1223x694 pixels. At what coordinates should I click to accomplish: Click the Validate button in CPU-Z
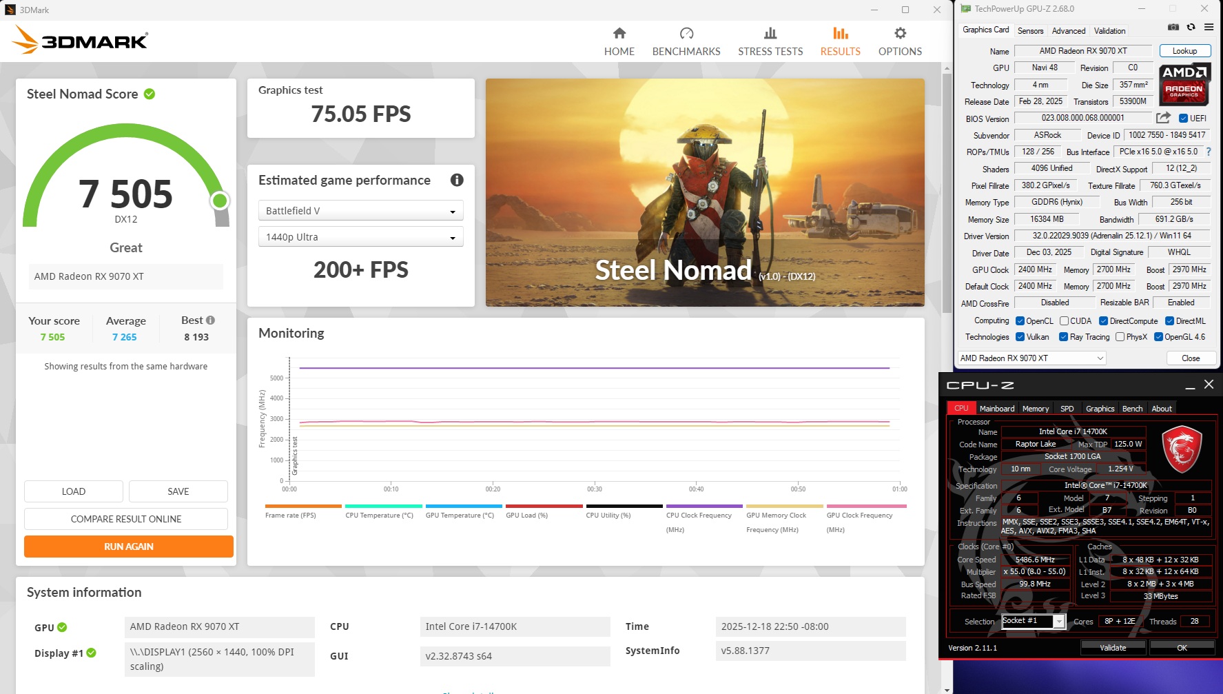point(1113,648)
